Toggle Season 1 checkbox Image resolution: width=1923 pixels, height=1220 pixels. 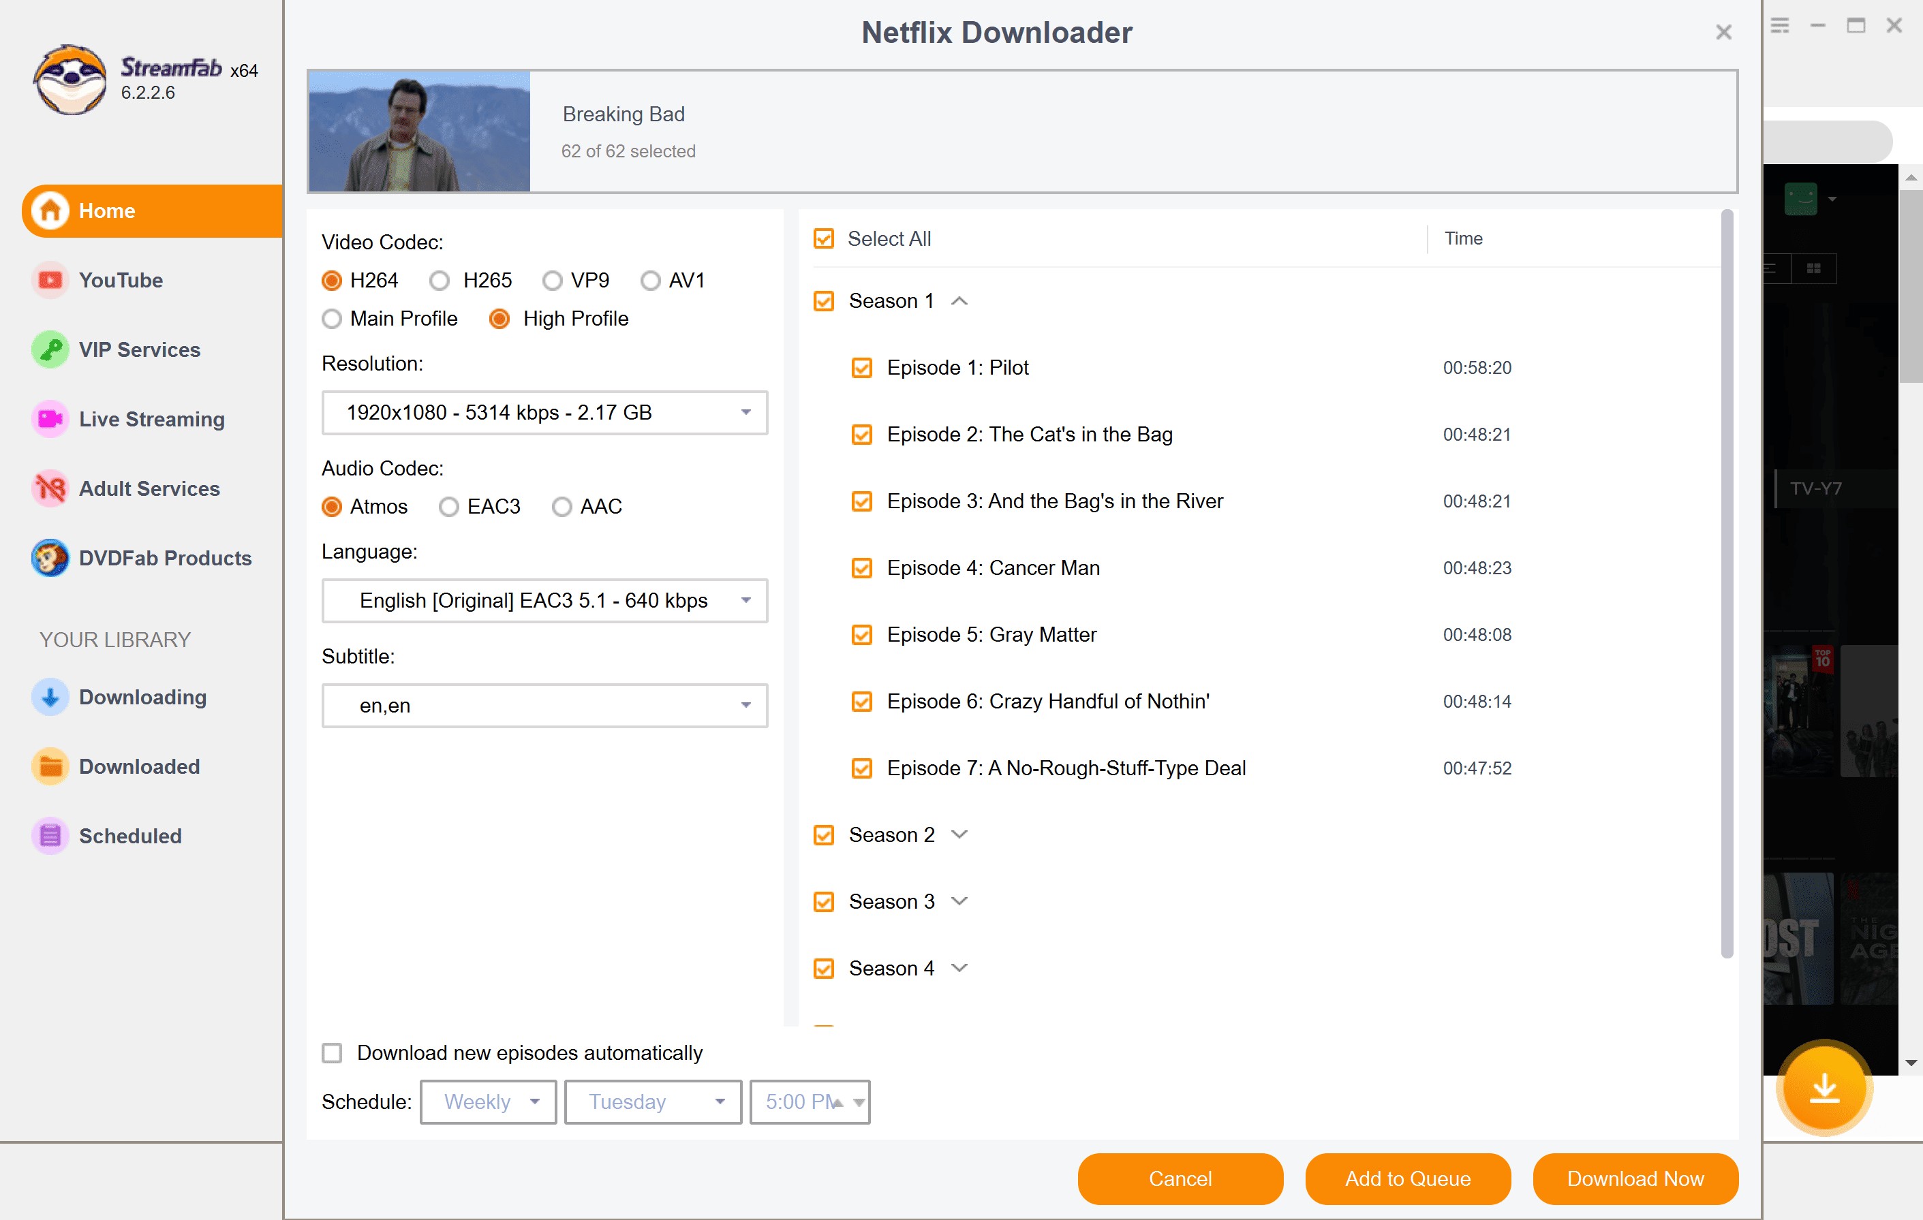click(x=823, y=301)
